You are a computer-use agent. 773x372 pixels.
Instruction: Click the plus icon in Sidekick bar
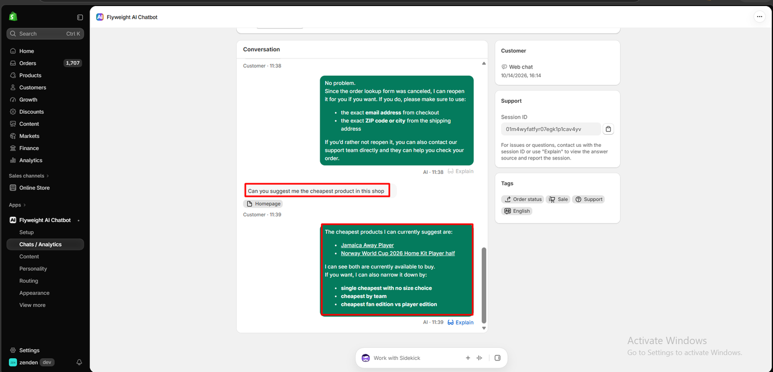point(468,358)
